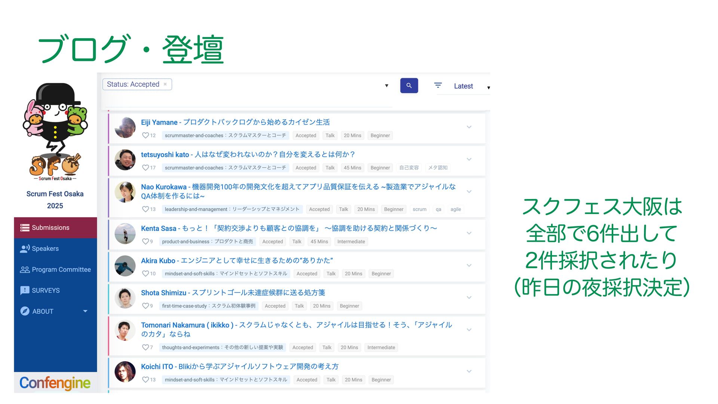Image resolution: width=718 pixels, height=404 pixels.
Task: Open Kenta Sasa's submission title link
Action: (x=289, y=228)
